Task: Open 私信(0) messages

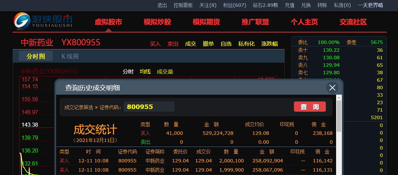Action: [x=343, y=5]
